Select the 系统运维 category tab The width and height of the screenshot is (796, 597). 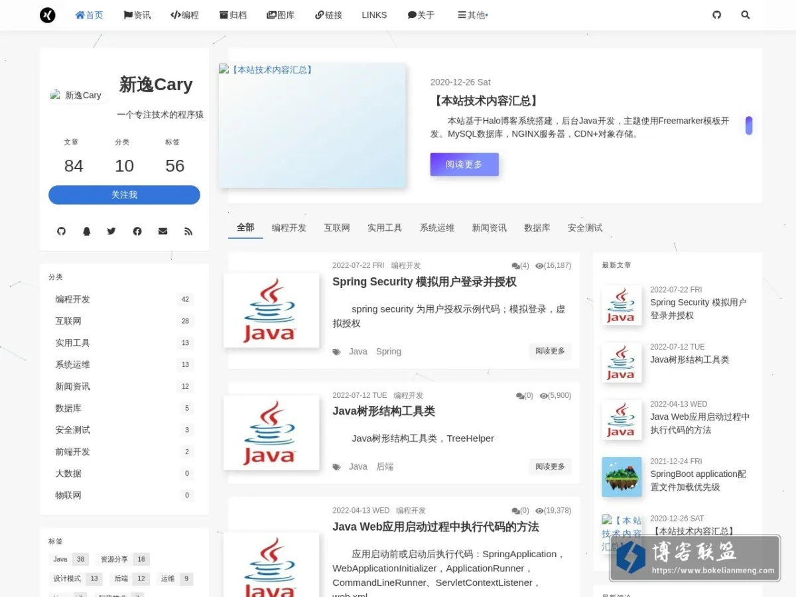point(437,228)
